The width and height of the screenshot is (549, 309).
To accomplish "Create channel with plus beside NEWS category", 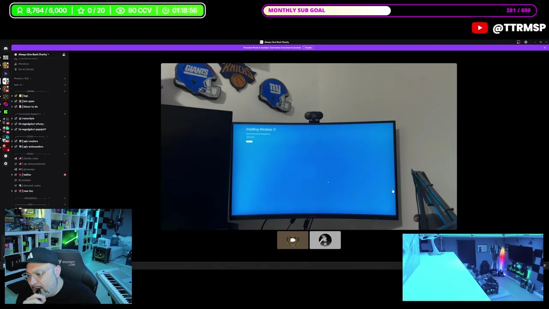I will [65, 154].
